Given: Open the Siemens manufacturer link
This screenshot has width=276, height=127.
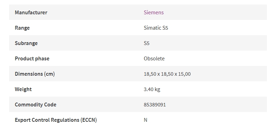Looking at the screenshot, I should point(154,12).
